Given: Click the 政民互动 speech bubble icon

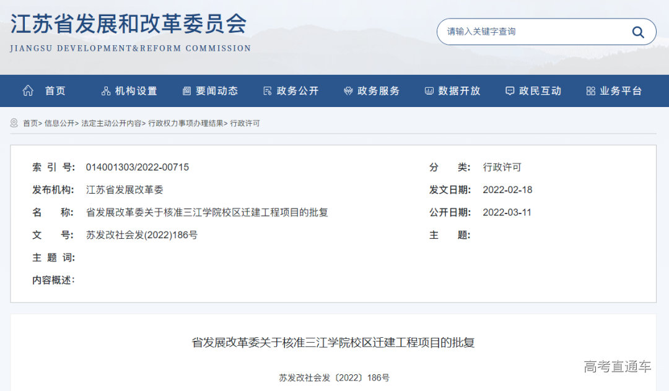Looking at the screenshot, I should click(509, 90).
